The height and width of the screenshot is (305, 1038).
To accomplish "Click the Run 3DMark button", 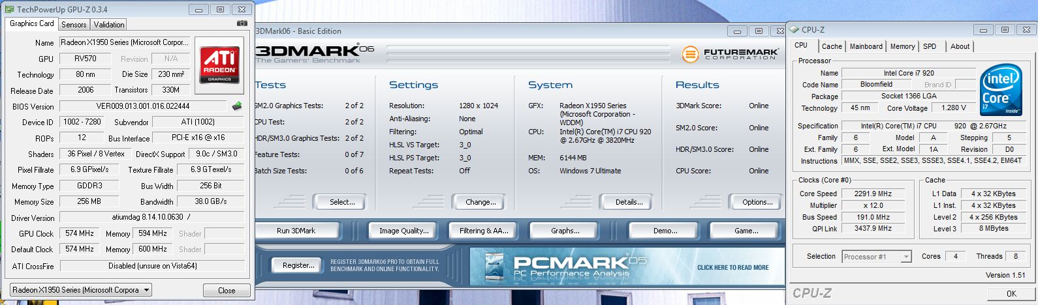I will 296,231.
